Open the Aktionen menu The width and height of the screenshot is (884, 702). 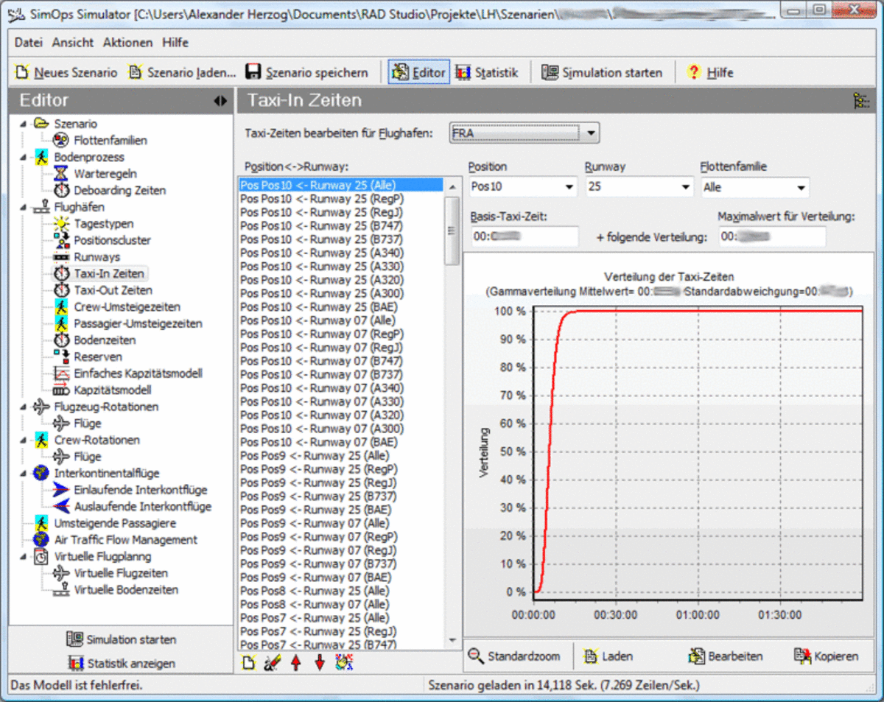point(127,43)
